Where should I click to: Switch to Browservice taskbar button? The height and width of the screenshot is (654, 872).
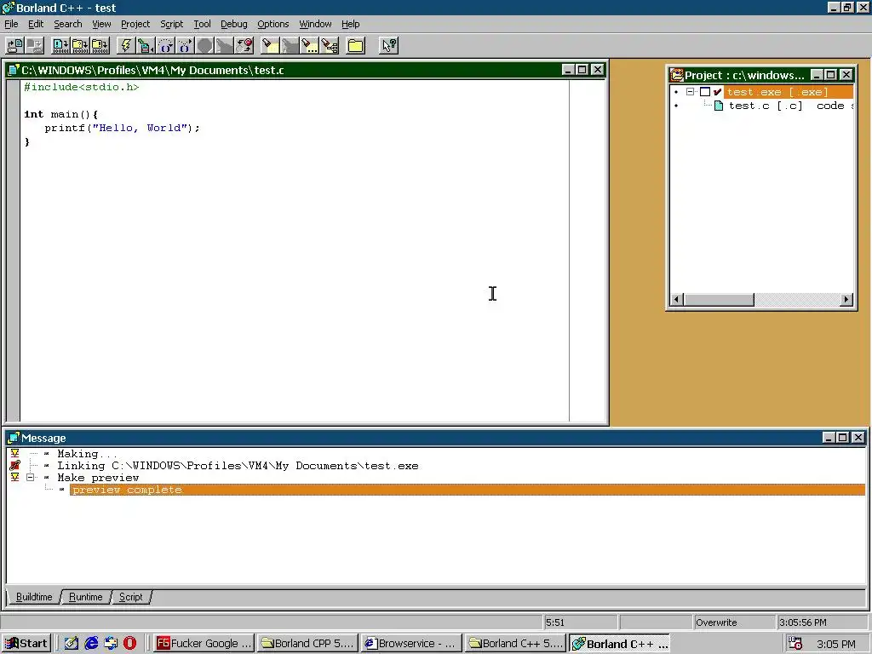tap(411, 644)
